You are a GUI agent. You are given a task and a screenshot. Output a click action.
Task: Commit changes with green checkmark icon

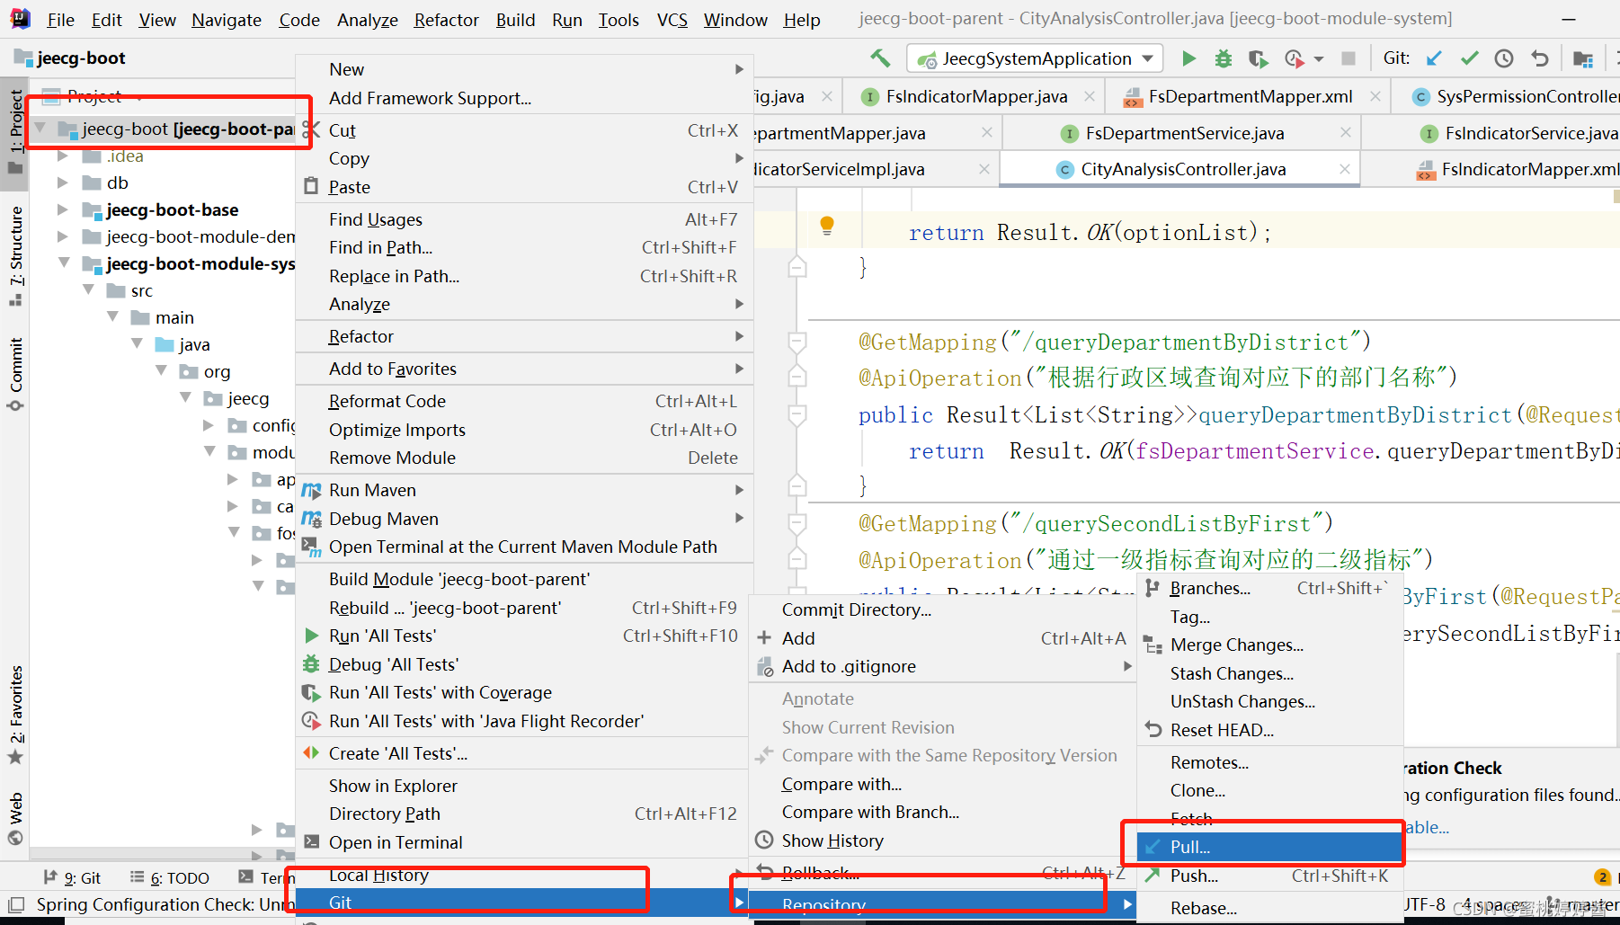pyautogui.click(x=1469, y=58)
